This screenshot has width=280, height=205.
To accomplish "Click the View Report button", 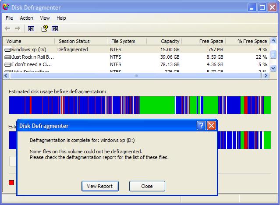I will [x=100, y=186].
